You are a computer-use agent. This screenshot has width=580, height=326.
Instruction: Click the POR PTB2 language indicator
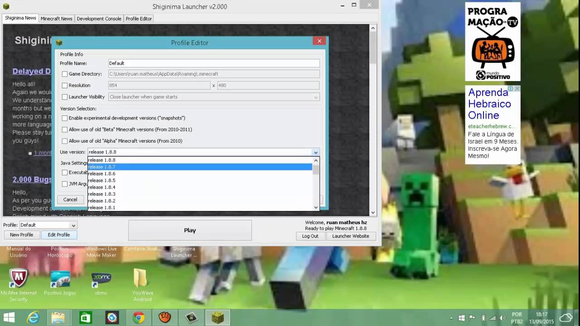coord(517,318)
